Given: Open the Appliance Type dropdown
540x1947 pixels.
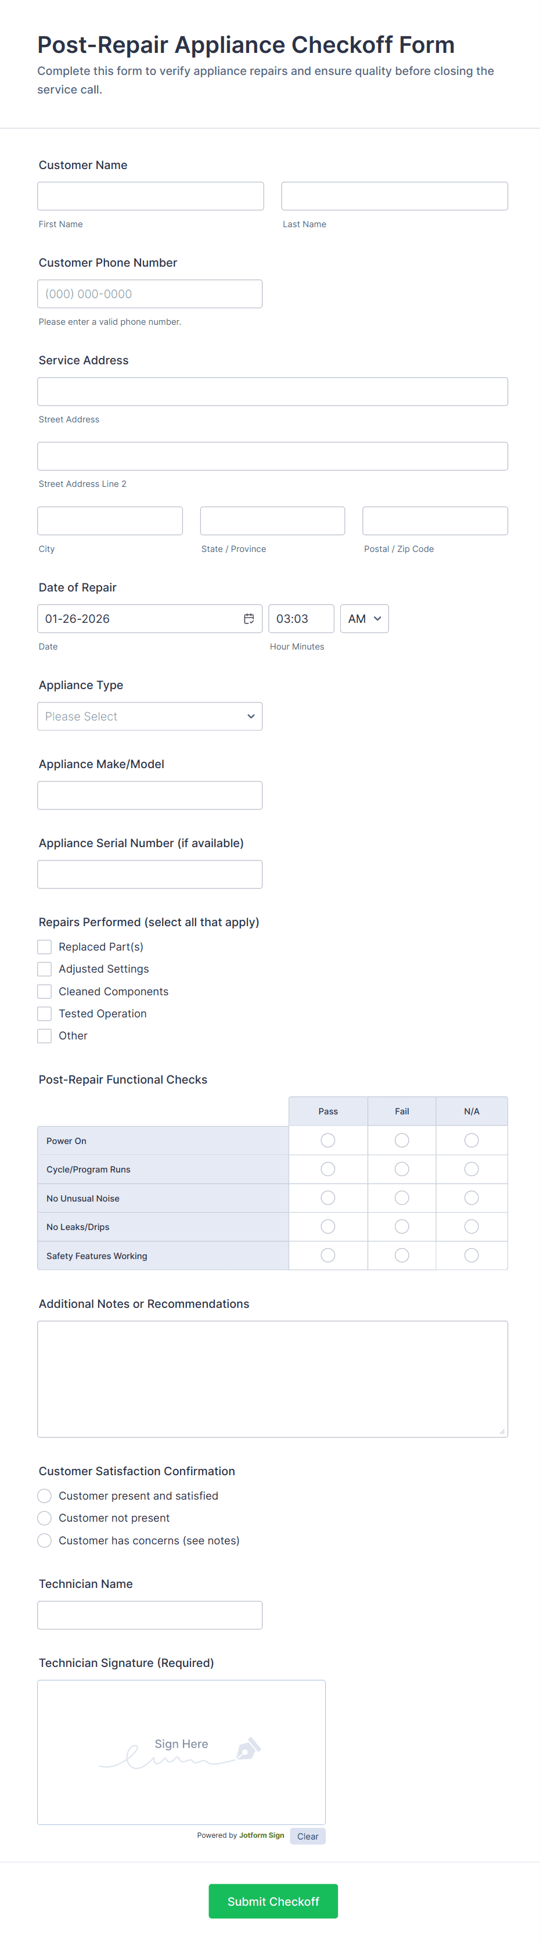Looking at the screenshot, I should pyautogui.click(x=150, y=716).
